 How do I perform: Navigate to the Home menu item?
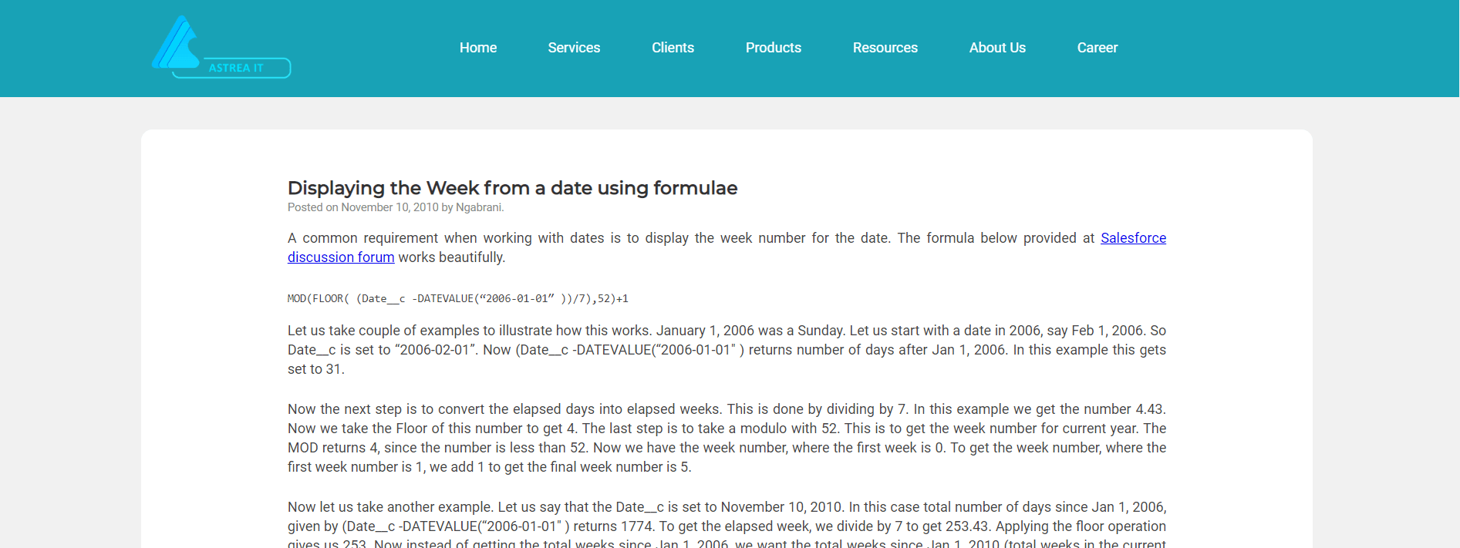[x=477, y=48]
